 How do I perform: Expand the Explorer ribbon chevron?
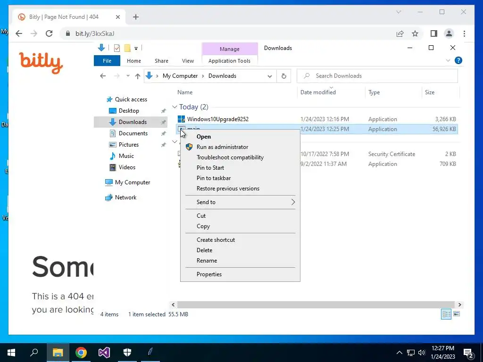pyautogui.click(x=448, y=60)
